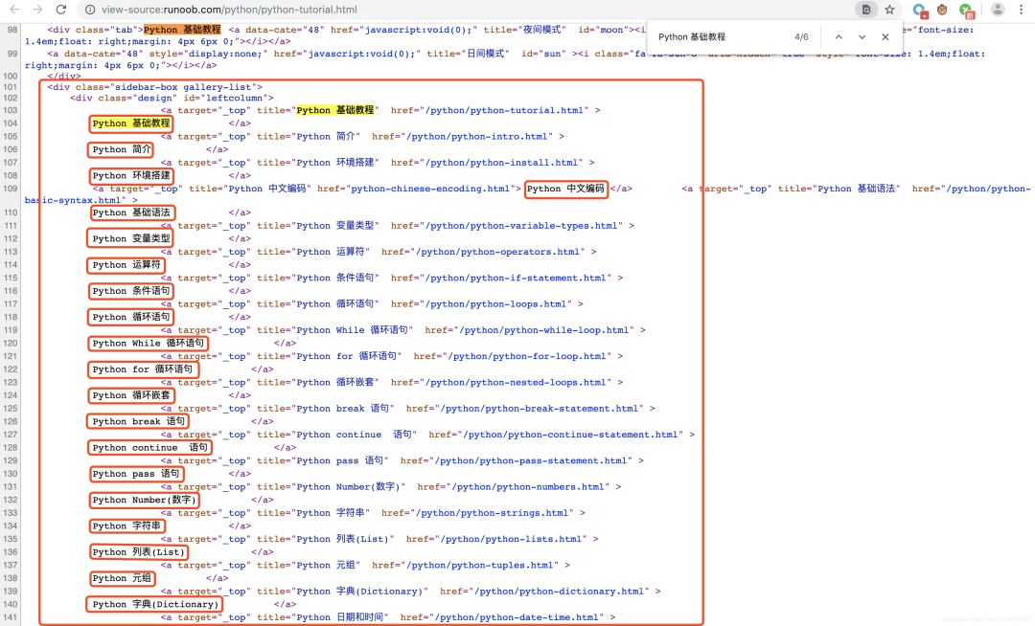The width and height of the screenshot is (1035, 626).
Task: Click the "Python 环境搭建" text on line 108
Action: pyautogui.click(x=131, y=175)
